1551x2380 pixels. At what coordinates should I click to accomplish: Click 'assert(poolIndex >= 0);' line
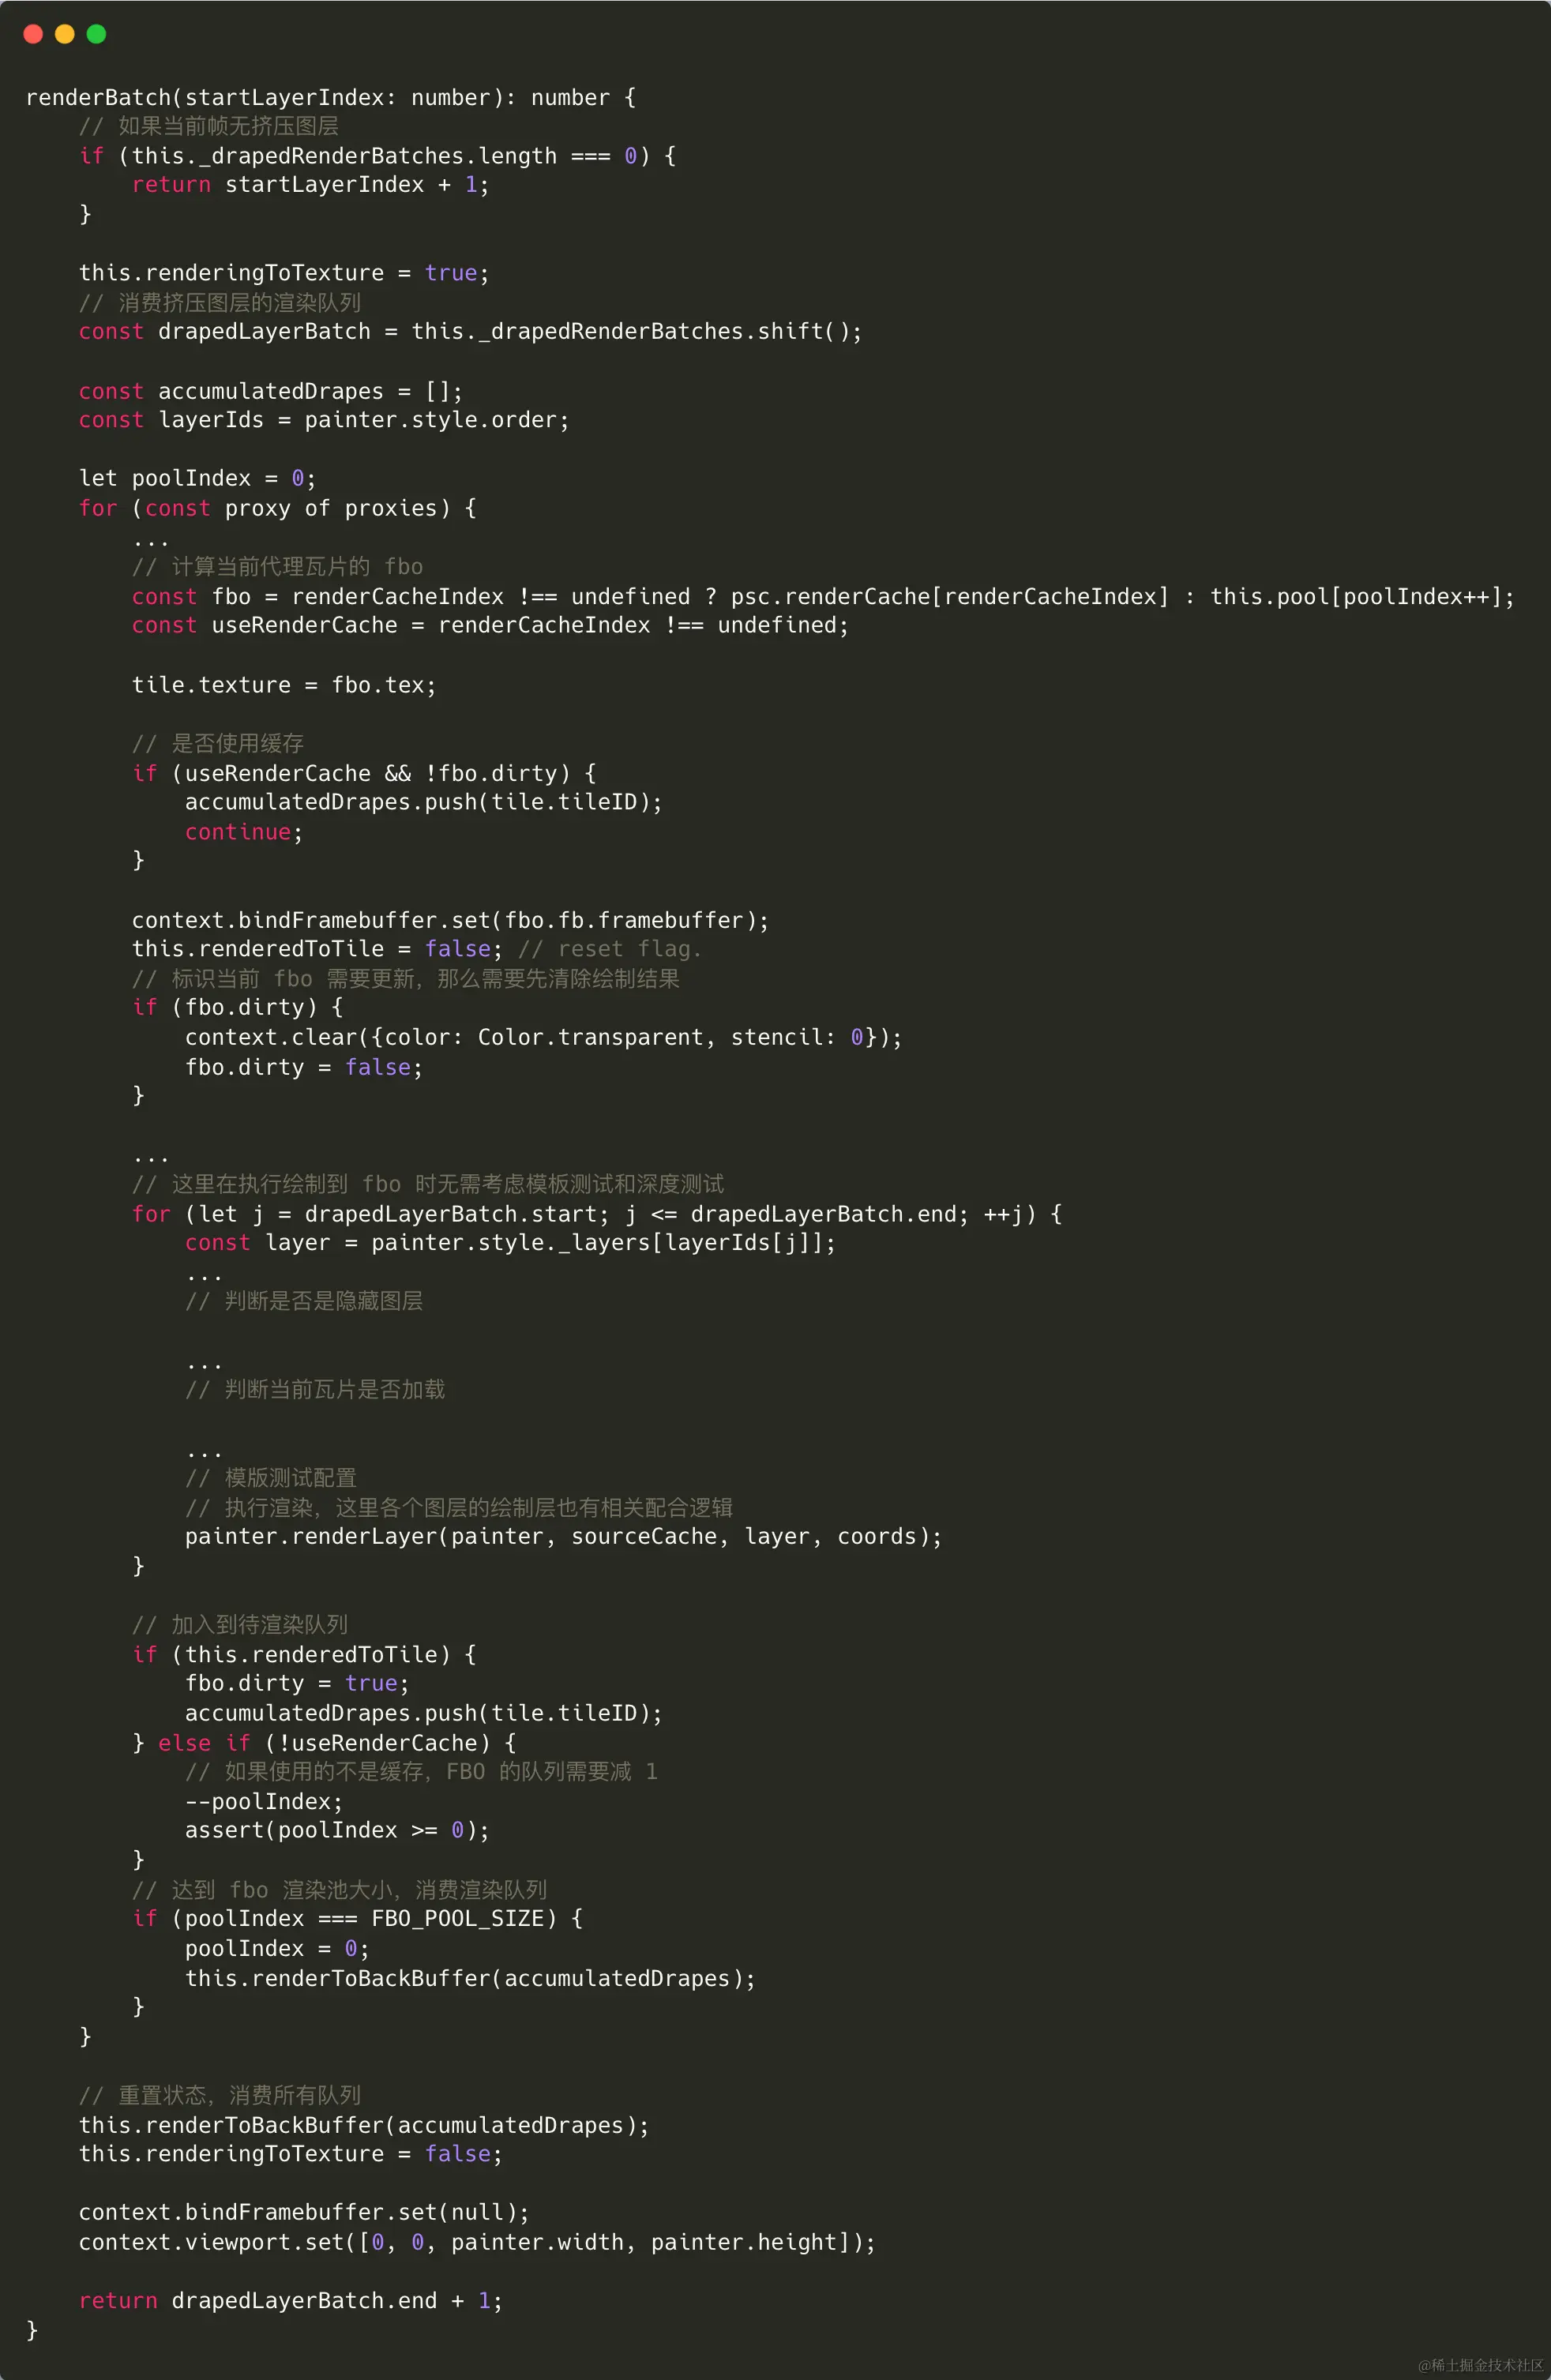click(337, 1831)
